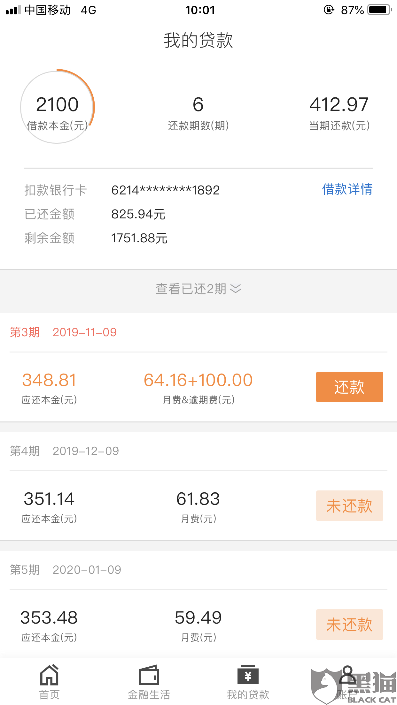Tap the 扣款银行卡 card number 6214*********1892
The image size is (397, 705).
click(165, 190)
